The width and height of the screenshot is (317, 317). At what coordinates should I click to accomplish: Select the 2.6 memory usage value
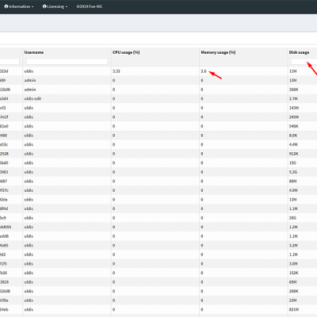click(x=204, y=71)
